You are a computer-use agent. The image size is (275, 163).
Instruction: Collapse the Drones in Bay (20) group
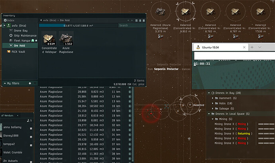pyautogui.click(x=209, y=93)
